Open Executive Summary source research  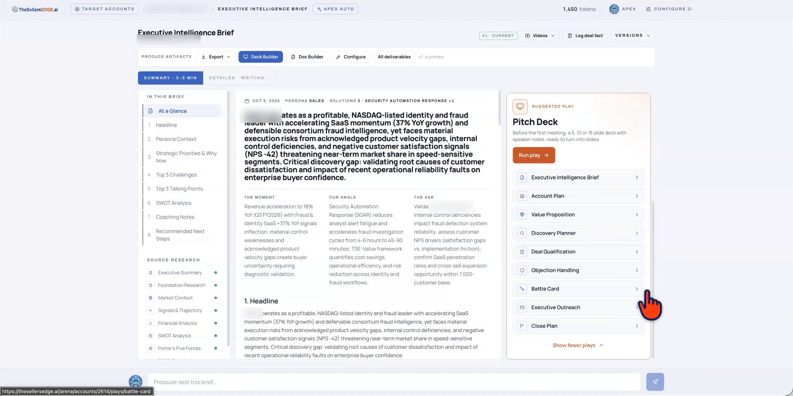[x=180, y=273]
